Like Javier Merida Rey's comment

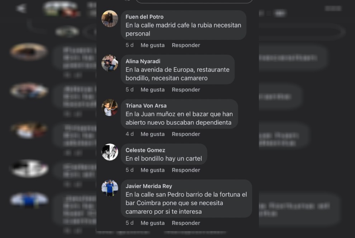[x=153, y=223]
